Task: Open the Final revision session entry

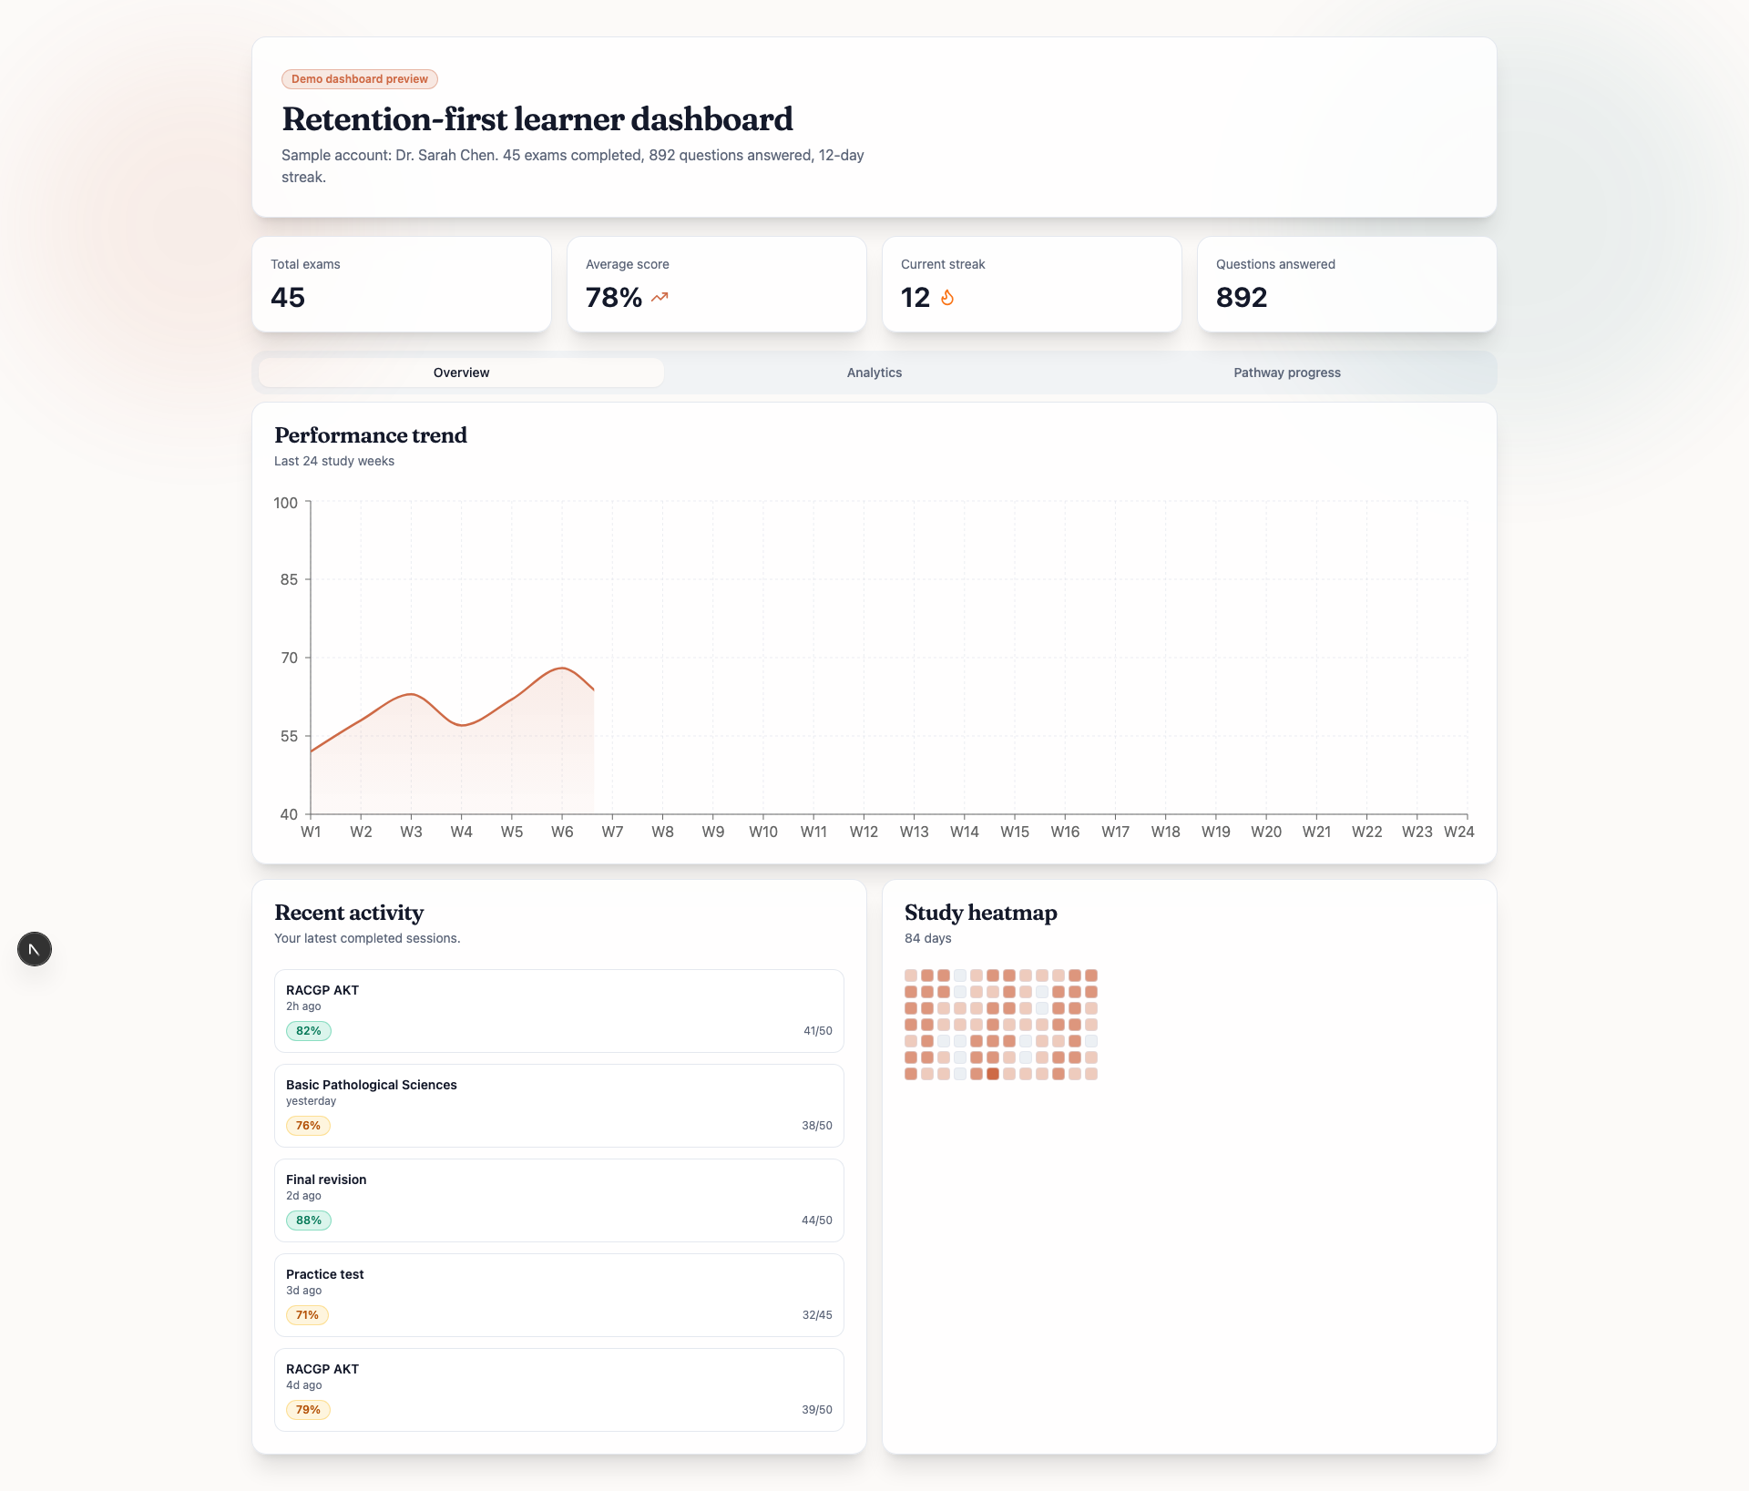Action: (x=558, y=1200)
